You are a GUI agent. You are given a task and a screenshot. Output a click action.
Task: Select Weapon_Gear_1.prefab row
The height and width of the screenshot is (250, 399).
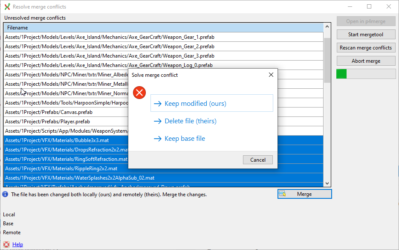[163, 37]
